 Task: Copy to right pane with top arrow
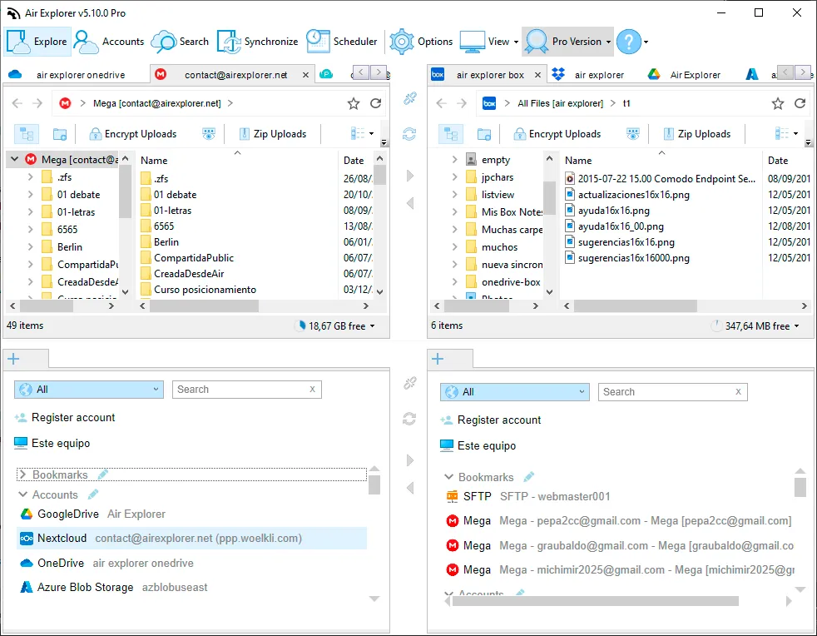(410, 176)
